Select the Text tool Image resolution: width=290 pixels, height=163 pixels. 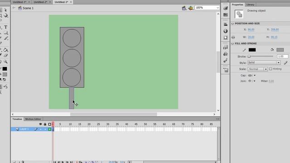(6, 27)
